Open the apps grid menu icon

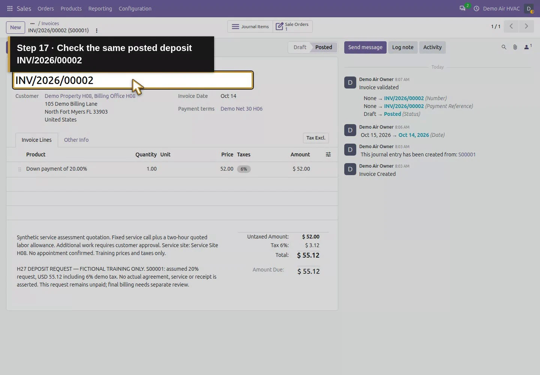coord(10,8)
